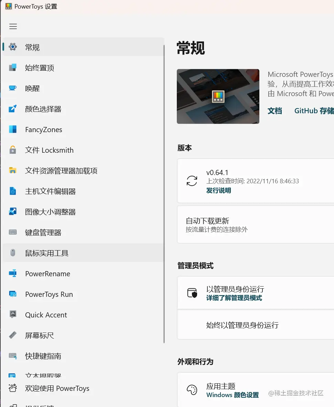The height and width of the screenshot is (407, 334).
Task: Click the sidebar vertical scrollbar
Action: click(164, 194)
